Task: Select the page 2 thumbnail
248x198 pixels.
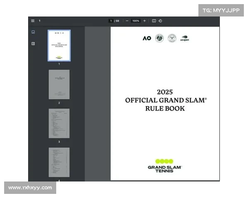Action: [x=59, y=85]
